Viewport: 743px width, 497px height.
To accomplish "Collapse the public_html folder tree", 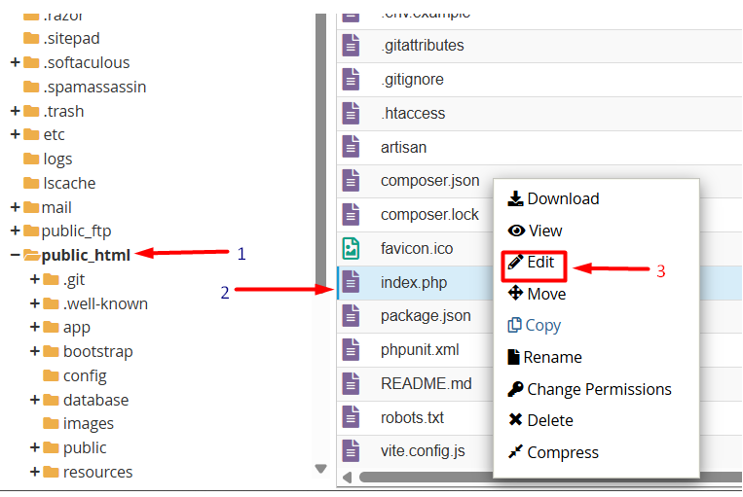I will tap(15, 256).
